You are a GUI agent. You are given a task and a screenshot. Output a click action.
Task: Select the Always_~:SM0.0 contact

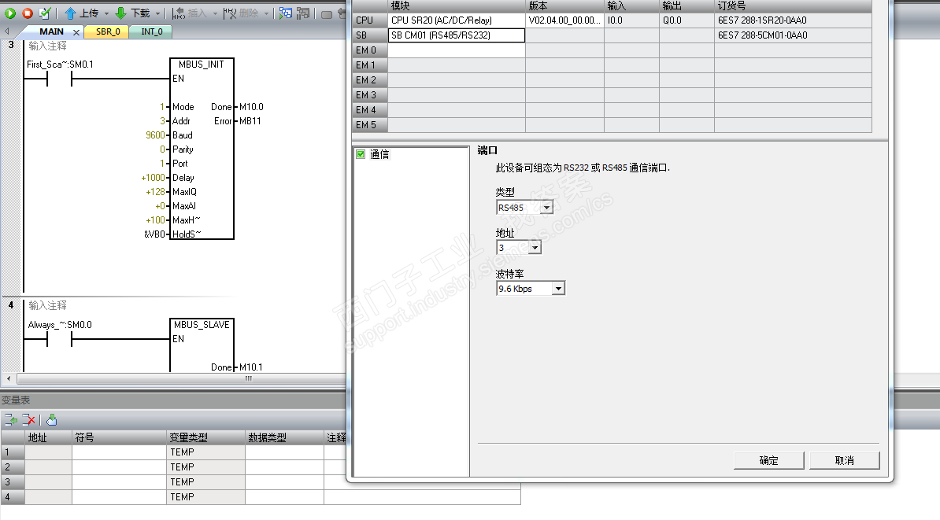tap(59, 339)
